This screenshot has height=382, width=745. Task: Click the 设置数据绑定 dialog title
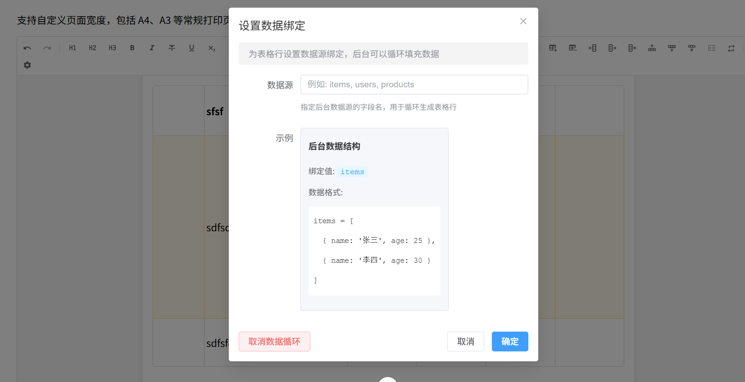pyautogui.click(x=272, y=26)
